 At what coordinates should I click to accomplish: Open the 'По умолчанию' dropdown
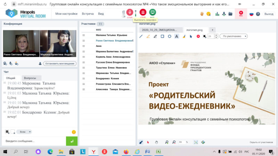pos(234,36)
